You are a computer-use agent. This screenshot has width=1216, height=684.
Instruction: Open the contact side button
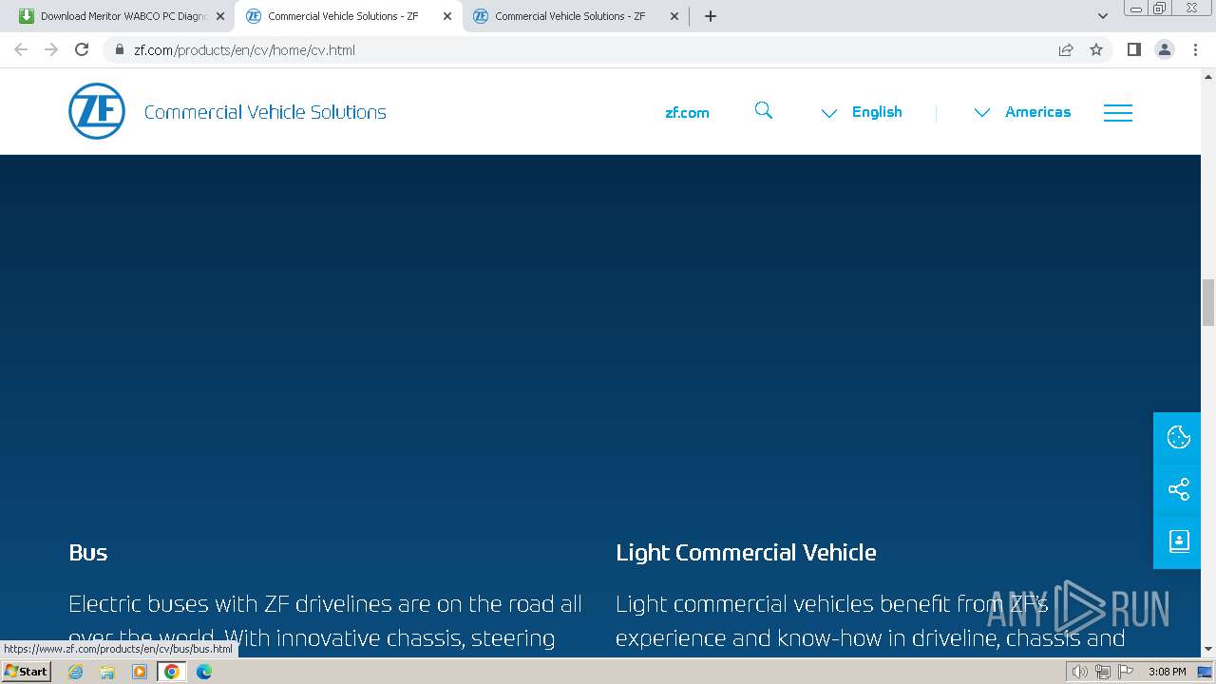point(1178,541)
